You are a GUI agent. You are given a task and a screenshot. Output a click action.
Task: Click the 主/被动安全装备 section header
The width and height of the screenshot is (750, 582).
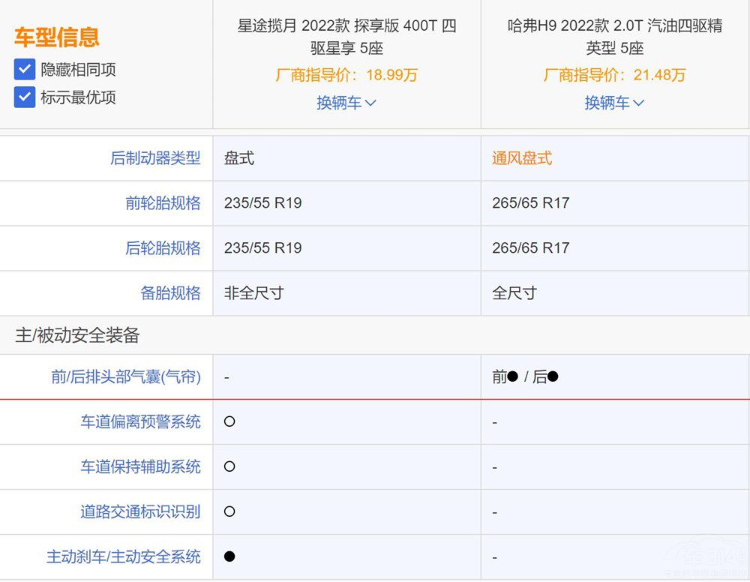(x=77, y=335)
